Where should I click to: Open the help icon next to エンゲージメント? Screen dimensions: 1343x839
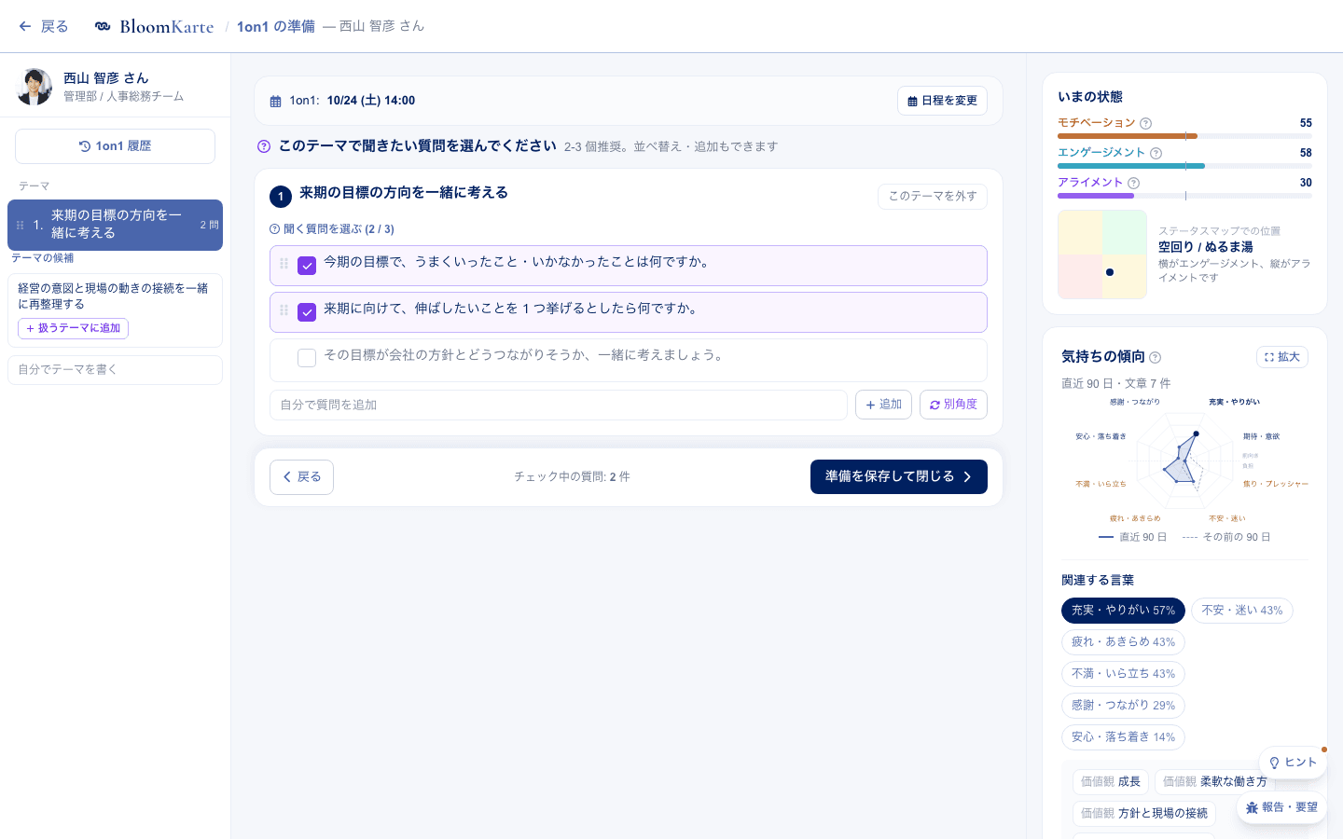click(x=1156, y=153)
